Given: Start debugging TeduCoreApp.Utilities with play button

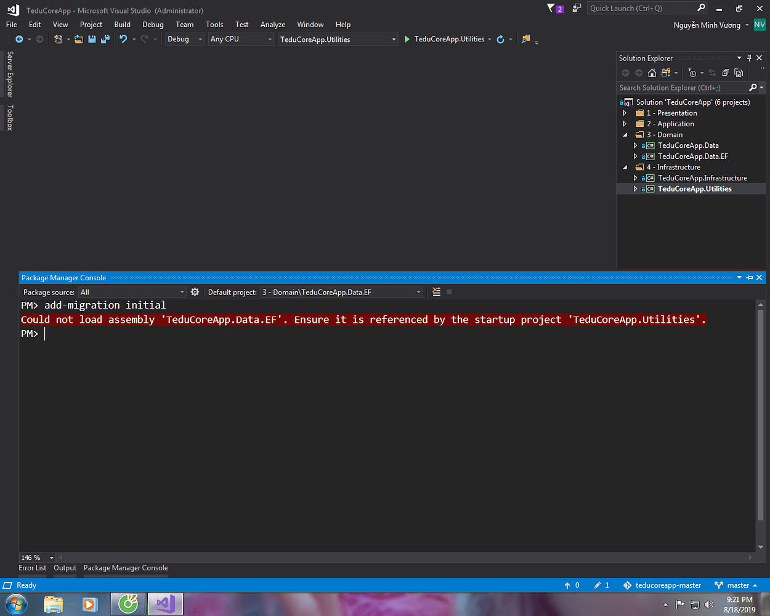Looking at the screenshot, I should (x=407, y=39).
